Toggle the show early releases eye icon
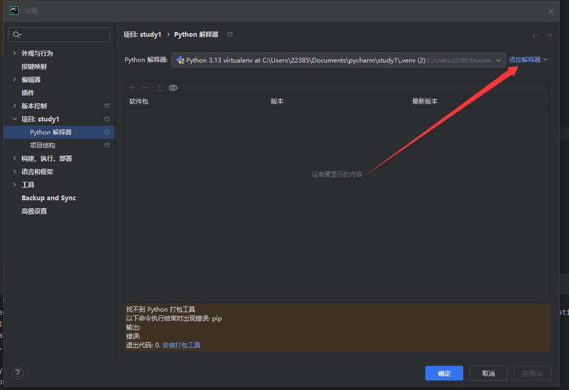Image resolution: width=569 pixels, height=390 pixels. [173, 87]
